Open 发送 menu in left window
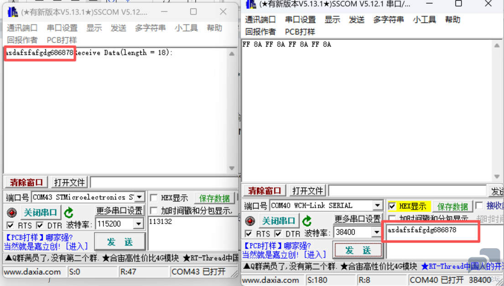This screenshot has height=286, width=504. 118,28
